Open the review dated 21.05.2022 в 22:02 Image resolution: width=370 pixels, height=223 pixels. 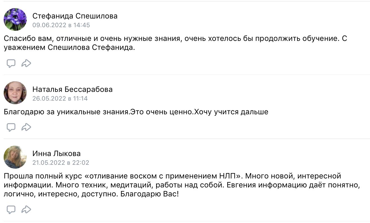tap(61, 163)
